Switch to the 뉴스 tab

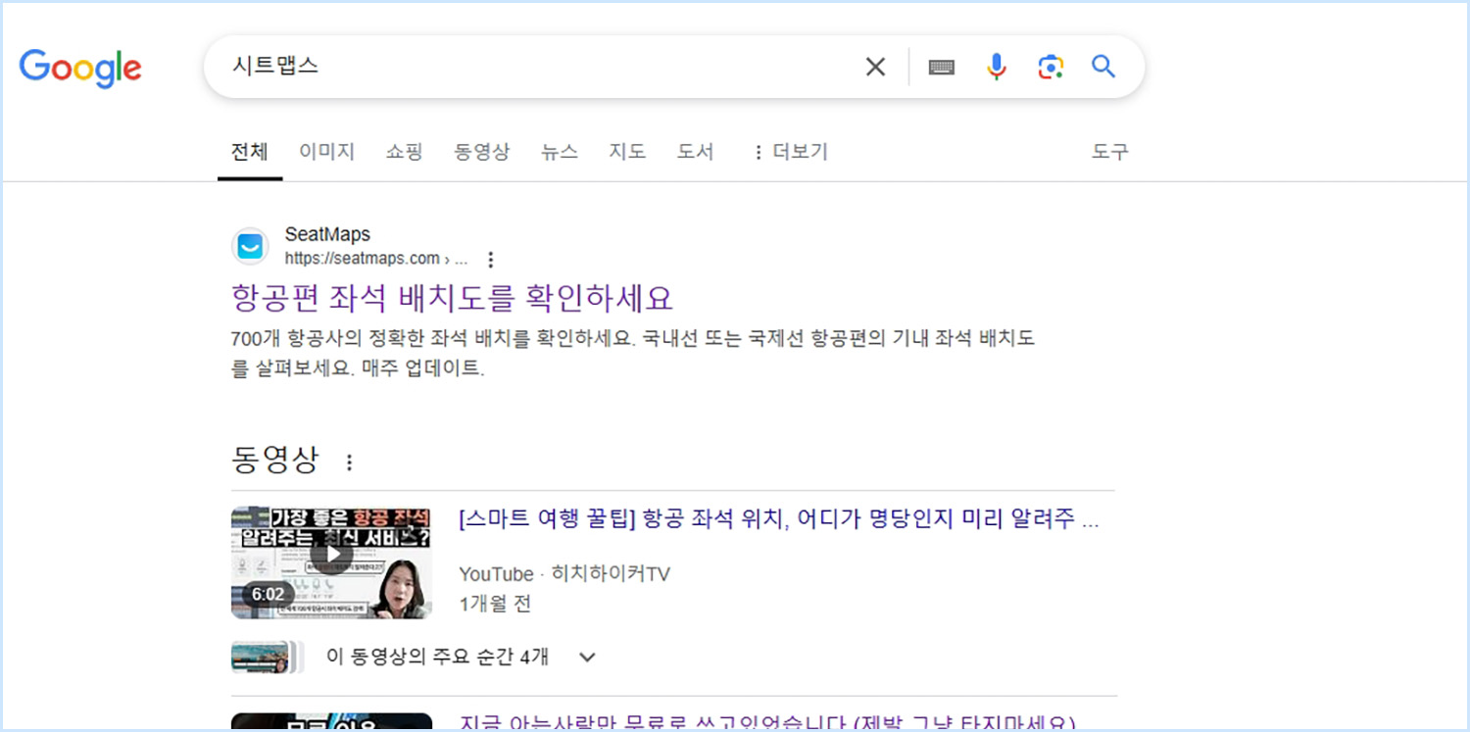coord(559,152)
